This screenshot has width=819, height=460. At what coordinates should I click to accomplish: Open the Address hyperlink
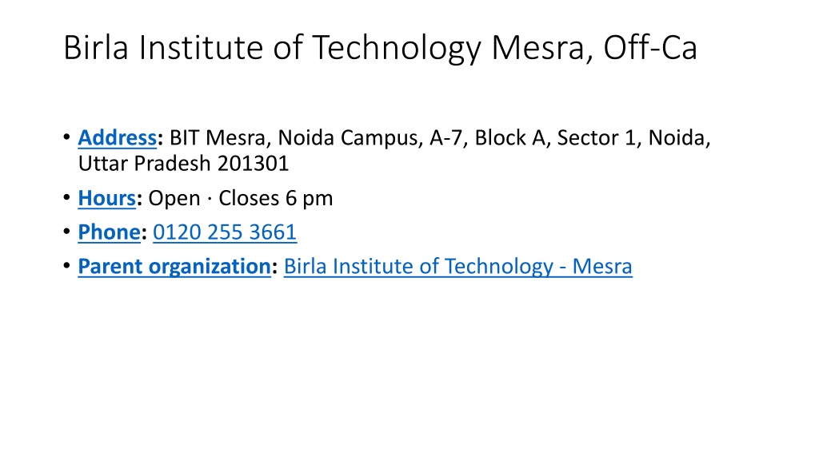pyautogui.click(x=117, y=137)
